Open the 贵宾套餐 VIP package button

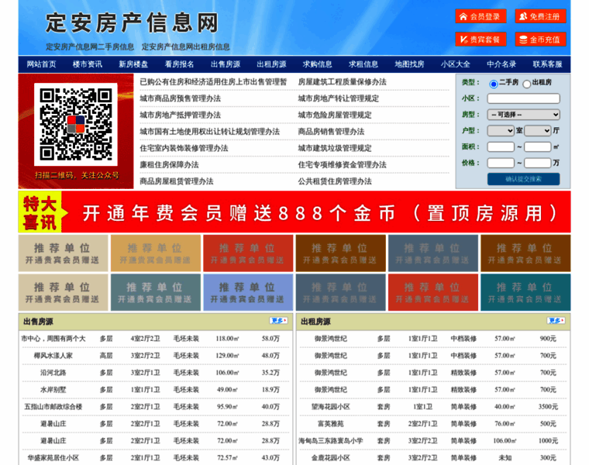point(480,39)
